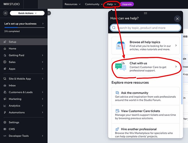Focus the help search field
This screenshot has height=143, width=188.
click(145, 28)
